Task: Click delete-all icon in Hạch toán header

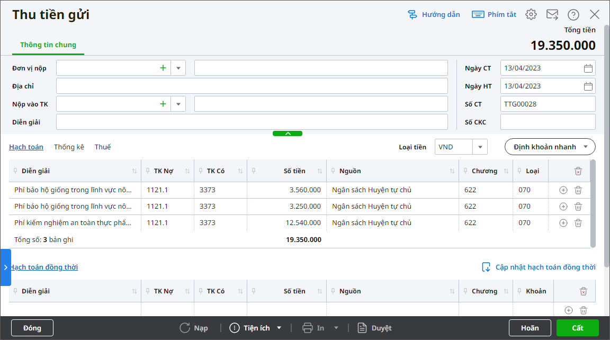Action: 578,171
